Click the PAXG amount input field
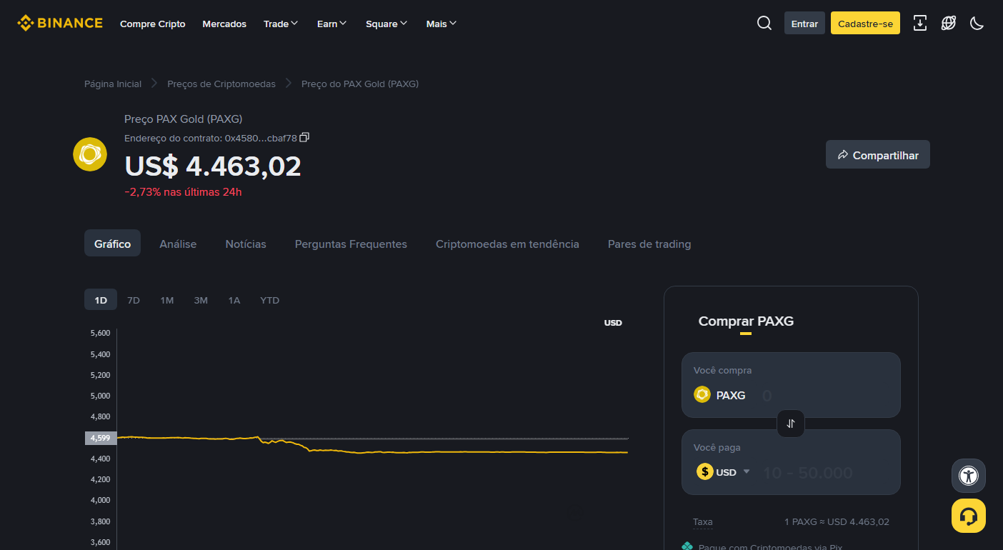The width and height of the screenshot is (1003, 550). [x=824, y=395]
